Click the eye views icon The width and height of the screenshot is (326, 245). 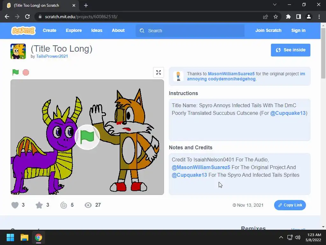click(88, 205)
